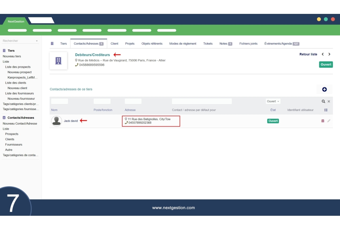Clear filters using the X icon
The image size is (340, 230).
pos(328,101)
